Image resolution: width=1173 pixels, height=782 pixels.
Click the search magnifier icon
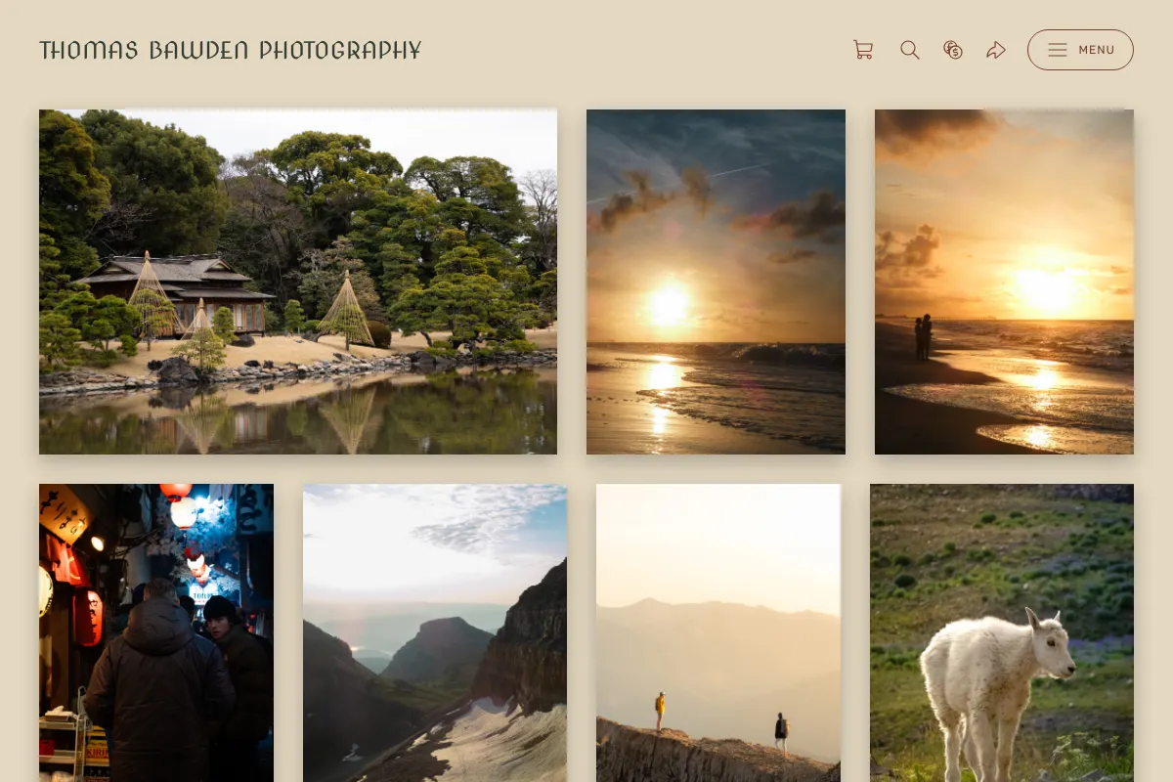tap(910, 50)
